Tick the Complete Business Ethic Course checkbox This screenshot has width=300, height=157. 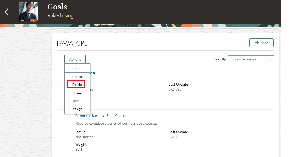pos(66,115)
